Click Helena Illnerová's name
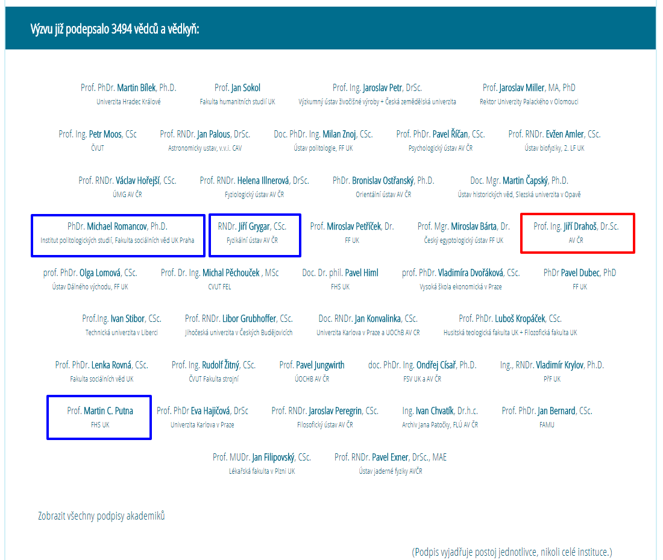Screen dimensions: 663x560 pyautogui.click(x=263, y=181)
